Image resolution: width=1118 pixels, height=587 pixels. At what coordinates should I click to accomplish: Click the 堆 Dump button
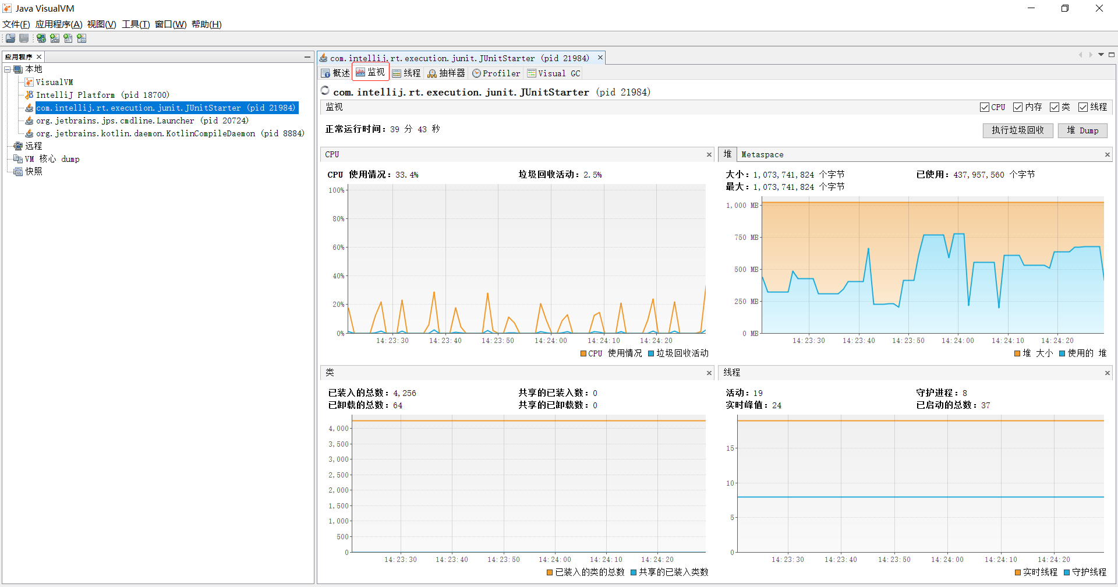[x=1082, y=130]
